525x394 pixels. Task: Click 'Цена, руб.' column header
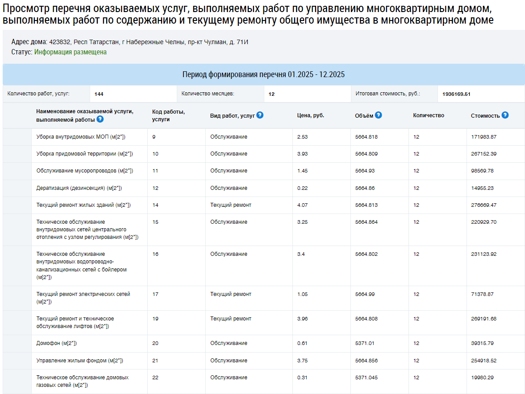pyautogui.click(x=310, y=115)
